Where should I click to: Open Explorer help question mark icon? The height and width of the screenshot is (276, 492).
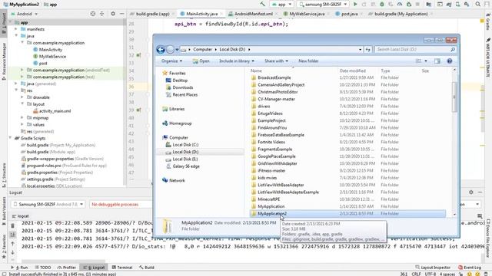tap(450, 61)
